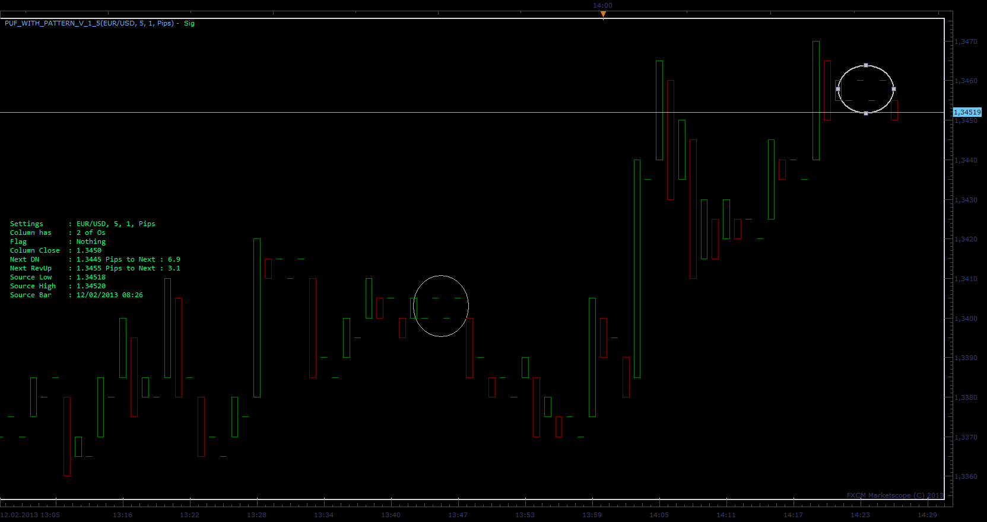Click the orange 14:00 time marker arrow
The height and width of the screenshot is (522, 987).
tap(603, 14)
